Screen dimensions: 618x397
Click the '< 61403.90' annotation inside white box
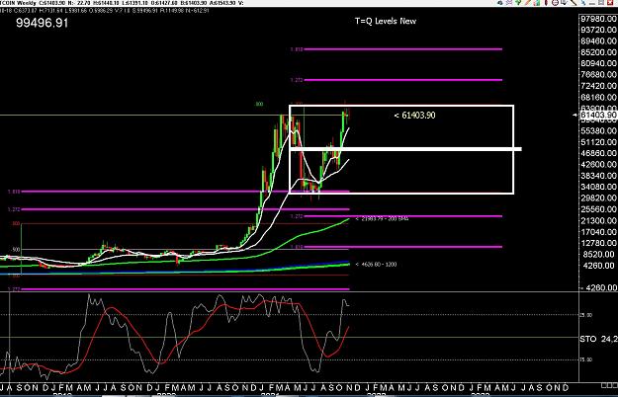[414, 116]
